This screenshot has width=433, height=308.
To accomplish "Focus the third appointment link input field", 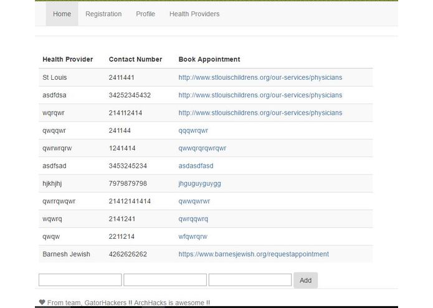I will coord(250,280).
